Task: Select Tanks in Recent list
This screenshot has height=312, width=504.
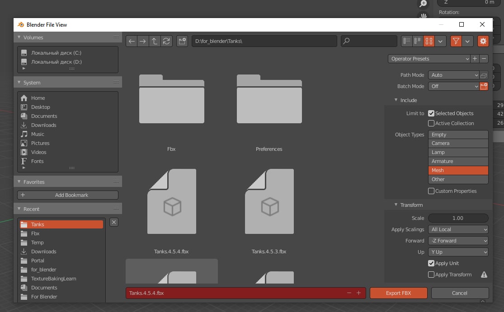Action: 61,224
